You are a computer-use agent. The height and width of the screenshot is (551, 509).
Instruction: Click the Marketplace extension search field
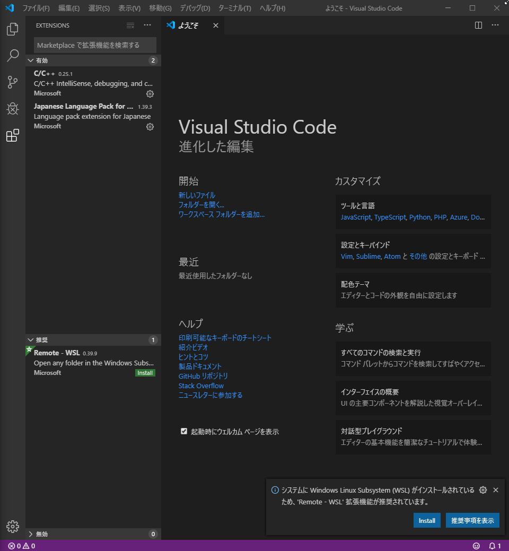click(x=95, y=45)
